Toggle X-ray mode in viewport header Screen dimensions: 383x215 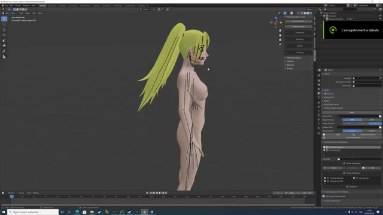298,13
